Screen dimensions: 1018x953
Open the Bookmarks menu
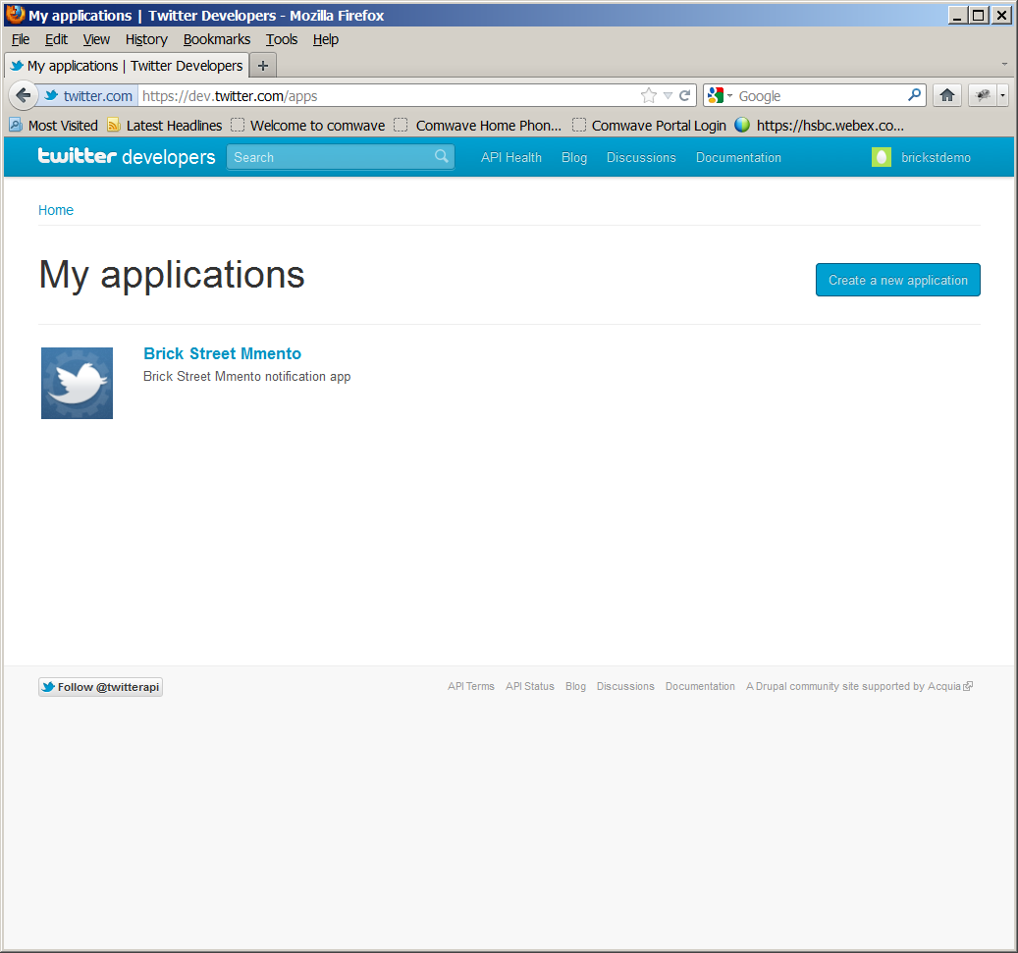click(216, 39)
